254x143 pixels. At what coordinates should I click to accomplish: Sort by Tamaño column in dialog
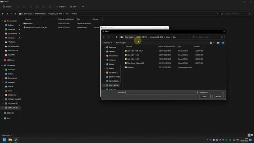coord(197,46)
